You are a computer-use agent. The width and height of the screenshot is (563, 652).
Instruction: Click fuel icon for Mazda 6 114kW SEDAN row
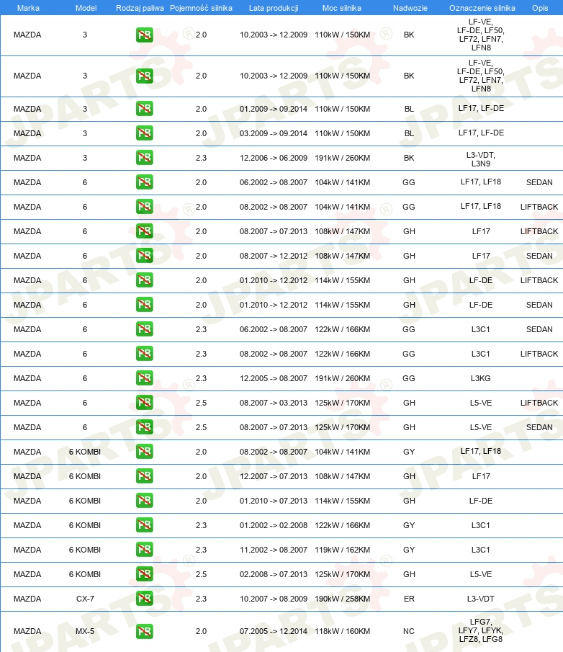pos(144,305)
